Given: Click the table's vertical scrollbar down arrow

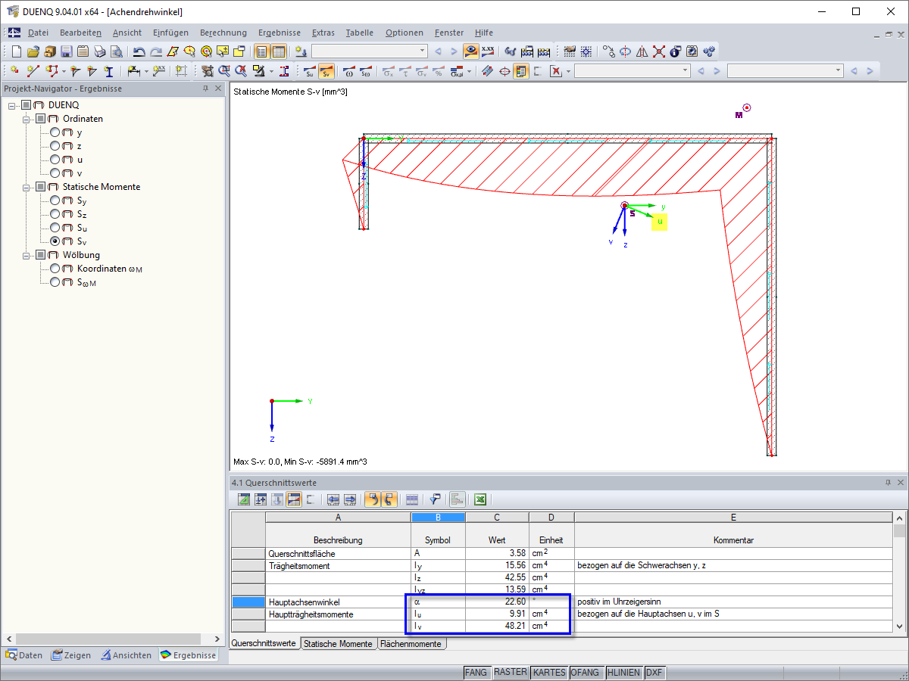Looking at the screenshot, I should 899,626.
